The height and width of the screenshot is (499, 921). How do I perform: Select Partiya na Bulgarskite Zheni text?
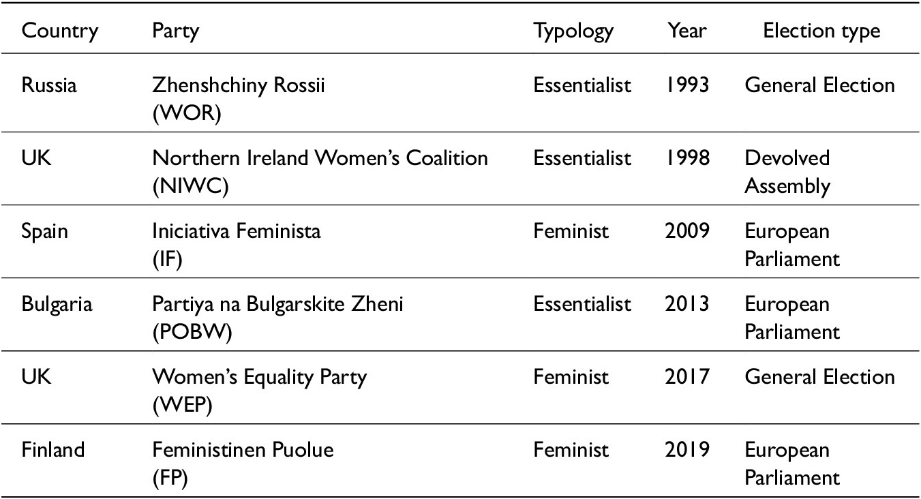pos(277,304)
